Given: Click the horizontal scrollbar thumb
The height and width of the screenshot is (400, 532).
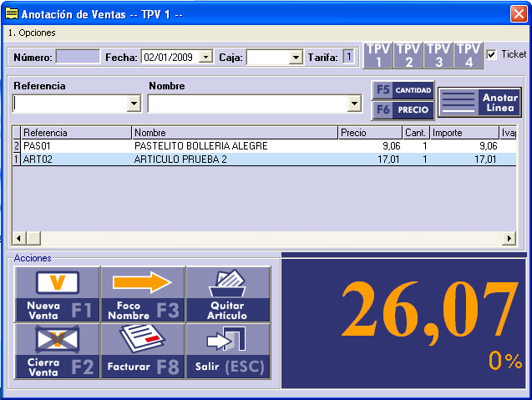Looking at the screenshot, I should [x=33, y=238].
